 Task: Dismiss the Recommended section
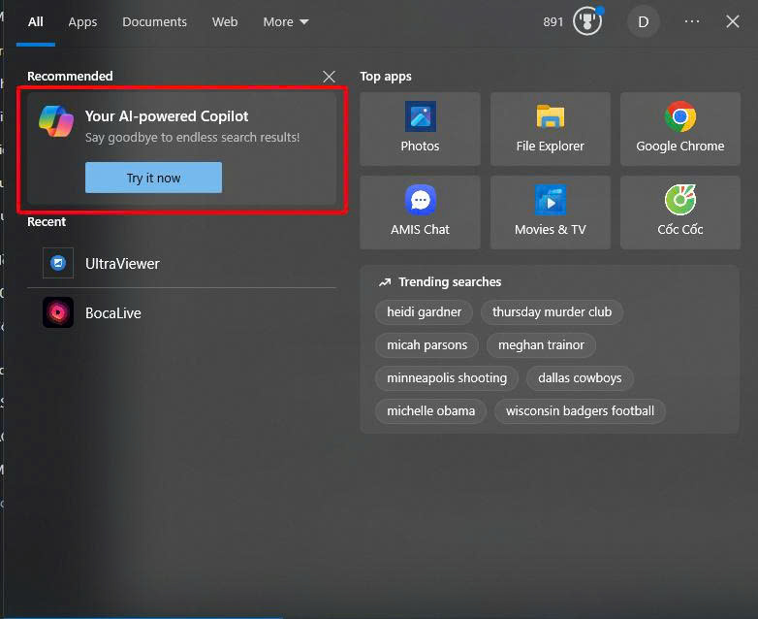tap(329, 77)
